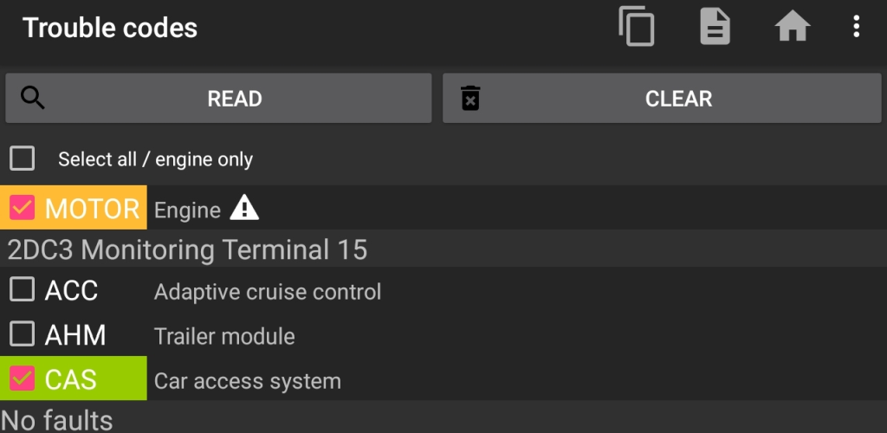Tap the magnifier icon on READ
Viewport: 887px width, 433px height.
(33, 99)
